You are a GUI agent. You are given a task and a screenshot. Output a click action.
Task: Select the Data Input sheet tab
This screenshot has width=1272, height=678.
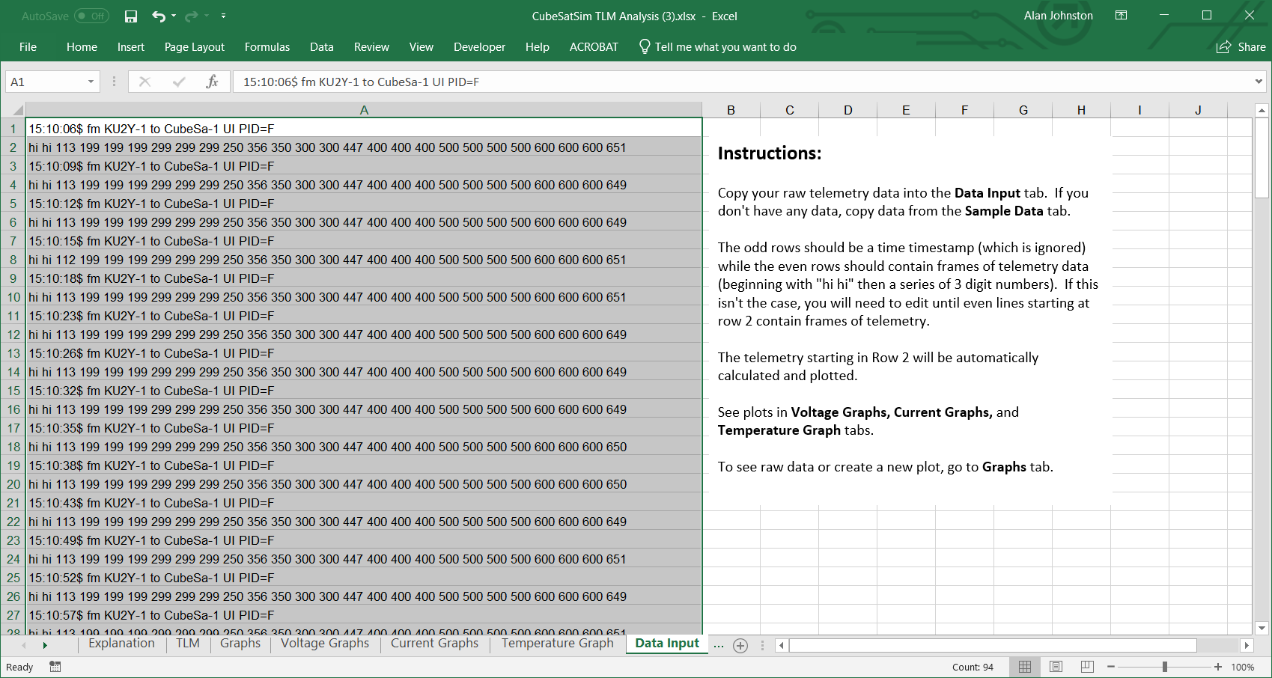[667, 644]
